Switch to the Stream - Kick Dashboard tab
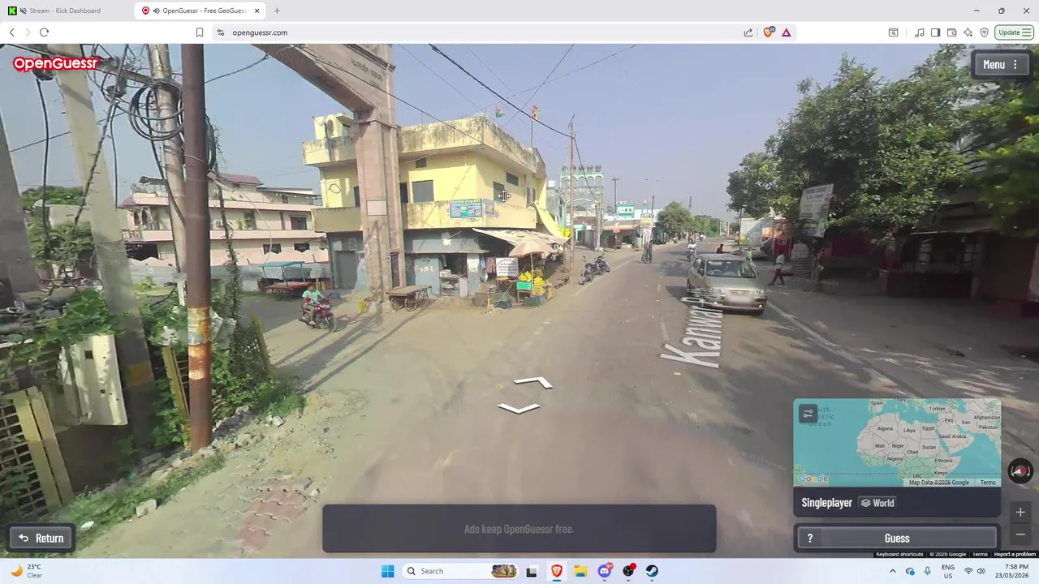This screenshot has height=584, width=1039. click(x=65, y=11)
